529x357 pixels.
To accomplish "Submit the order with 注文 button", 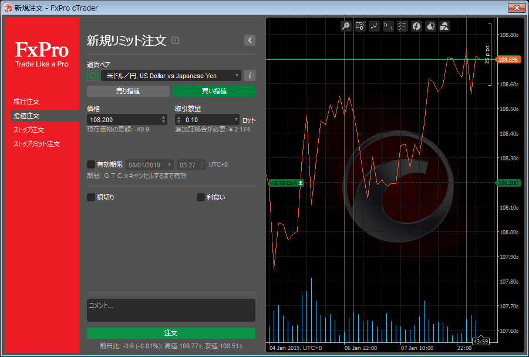I will click(171, 333).
